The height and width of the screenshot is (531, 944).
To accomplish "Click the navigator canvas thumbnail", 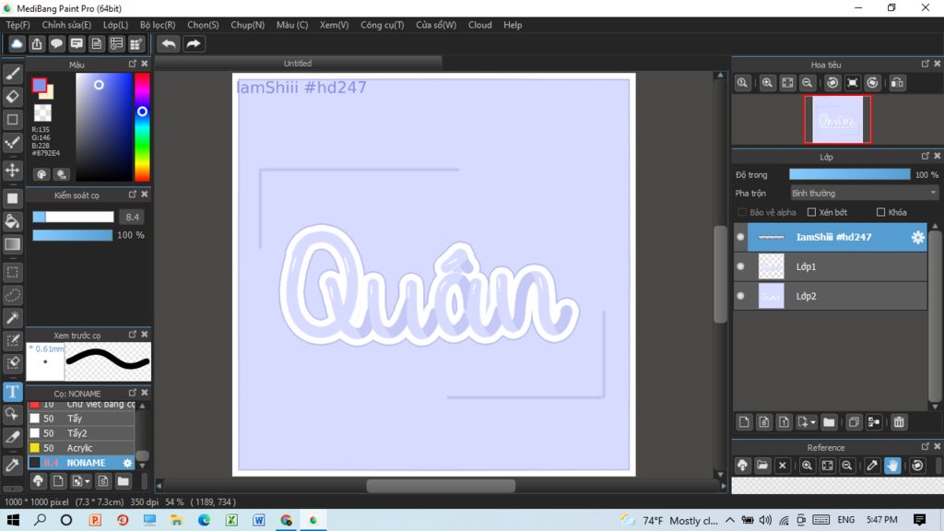I will coord(837,119).
